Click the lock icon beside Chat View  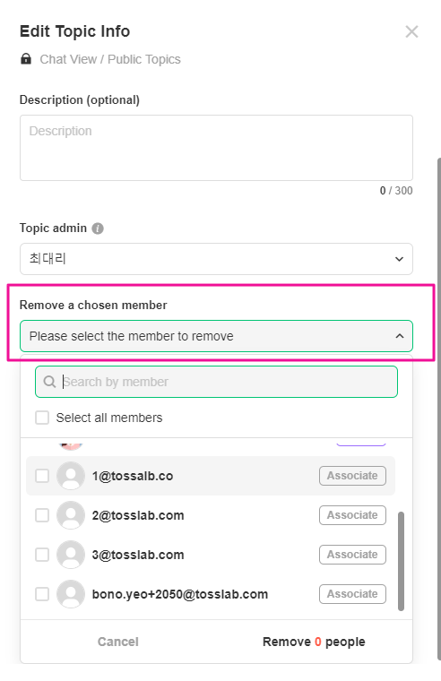click(x=26, y=58)
